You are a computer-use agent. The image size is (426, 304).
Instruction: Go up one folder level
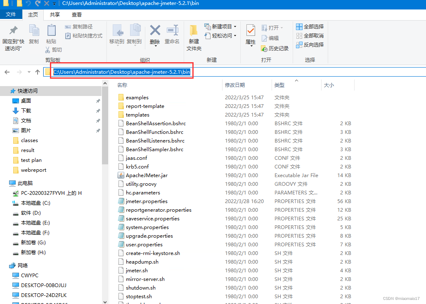pos(38,72)
